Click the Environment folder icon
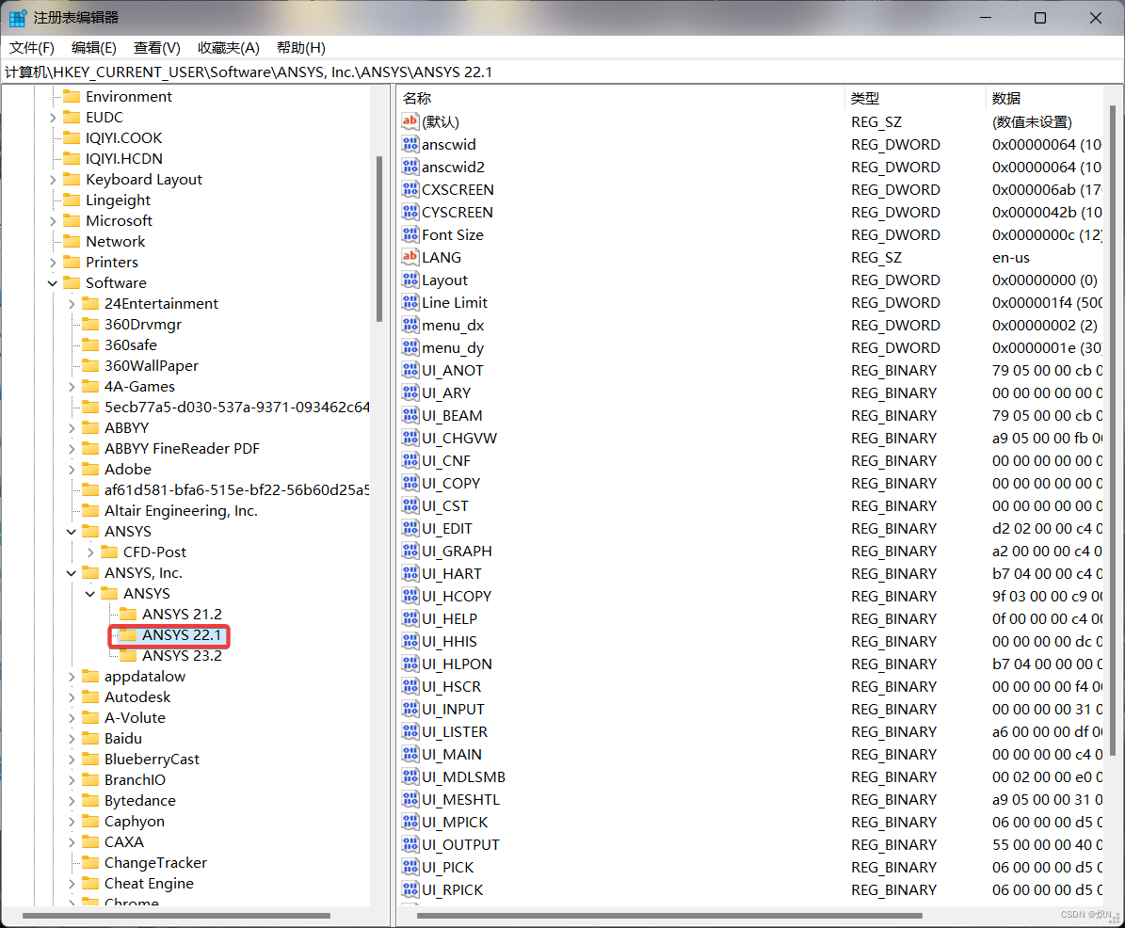 coord(72,96)
